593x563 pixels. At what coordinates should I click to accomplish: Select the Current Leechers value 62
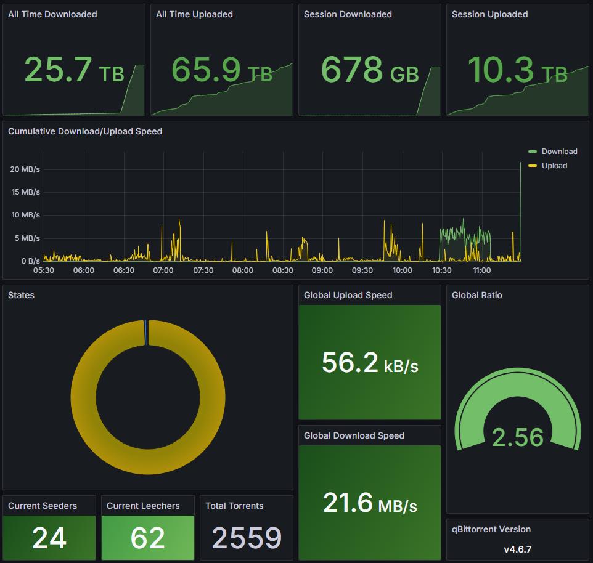coord(148,538)
